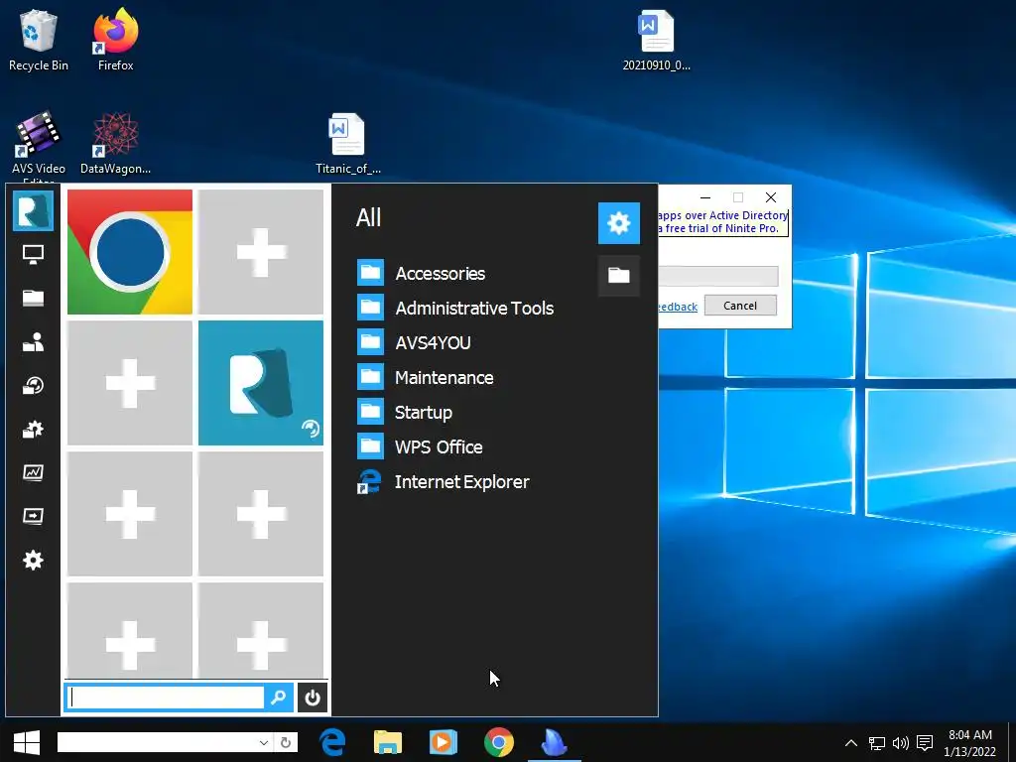
Task: Open the settings gear at bottom of sidebar
Action: 33,560
